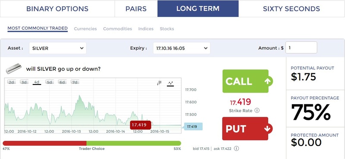Switch to the BINARY OPTIONS tab
Screen dimensions: 345x159
pos(57,9)
